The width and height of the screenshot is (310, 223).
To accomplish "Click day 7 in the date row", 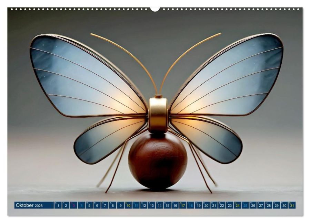I will [105, 205].
